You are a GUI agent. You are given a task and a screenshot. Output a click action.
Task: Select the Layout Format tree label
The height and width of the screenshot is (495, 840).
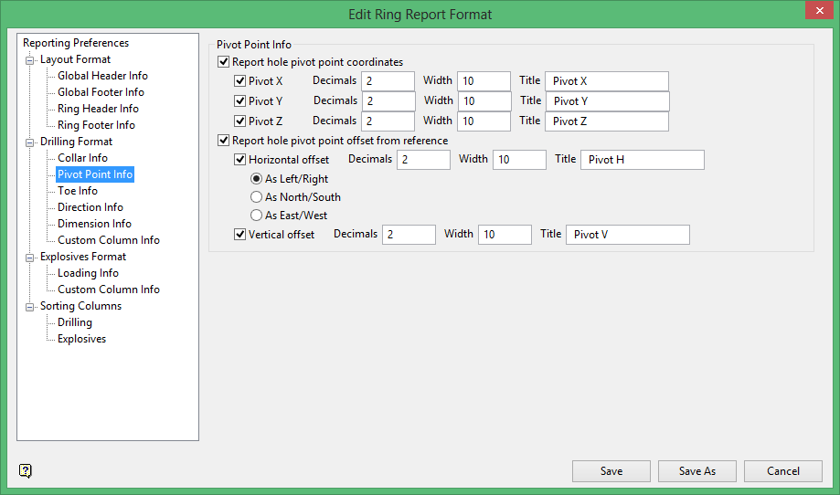(75, 59)
